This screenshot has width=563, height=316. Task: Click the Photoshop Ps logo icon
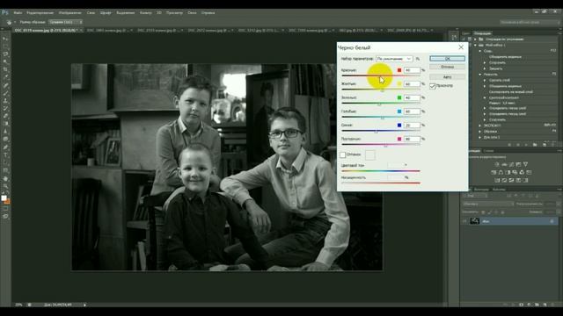pyautogui.click(x=4, y=12)
